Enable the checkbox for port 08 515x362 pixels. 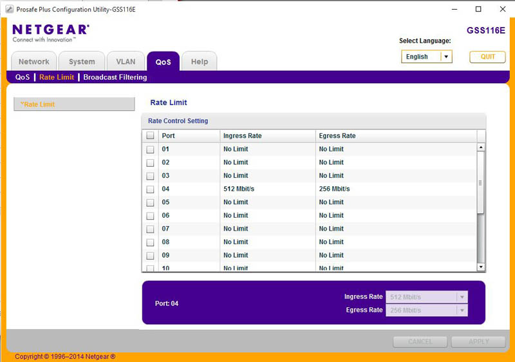(x=150, y=242)
